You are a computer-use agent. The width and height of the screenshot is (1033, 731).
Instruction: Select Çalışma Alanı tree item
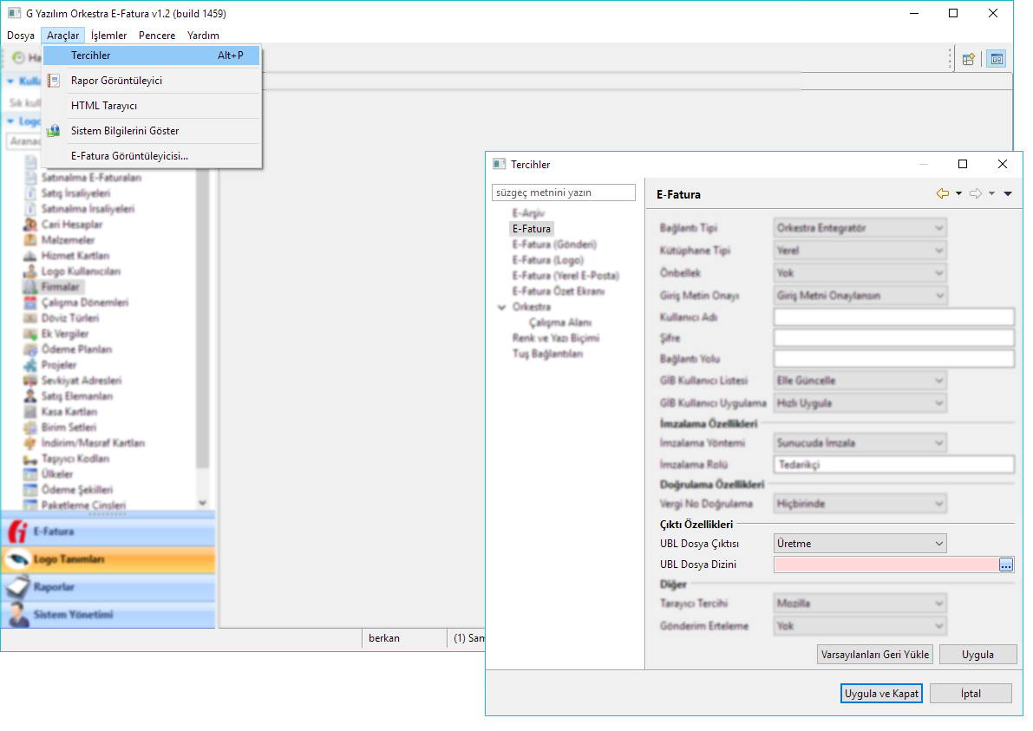(x=560, y=323)
